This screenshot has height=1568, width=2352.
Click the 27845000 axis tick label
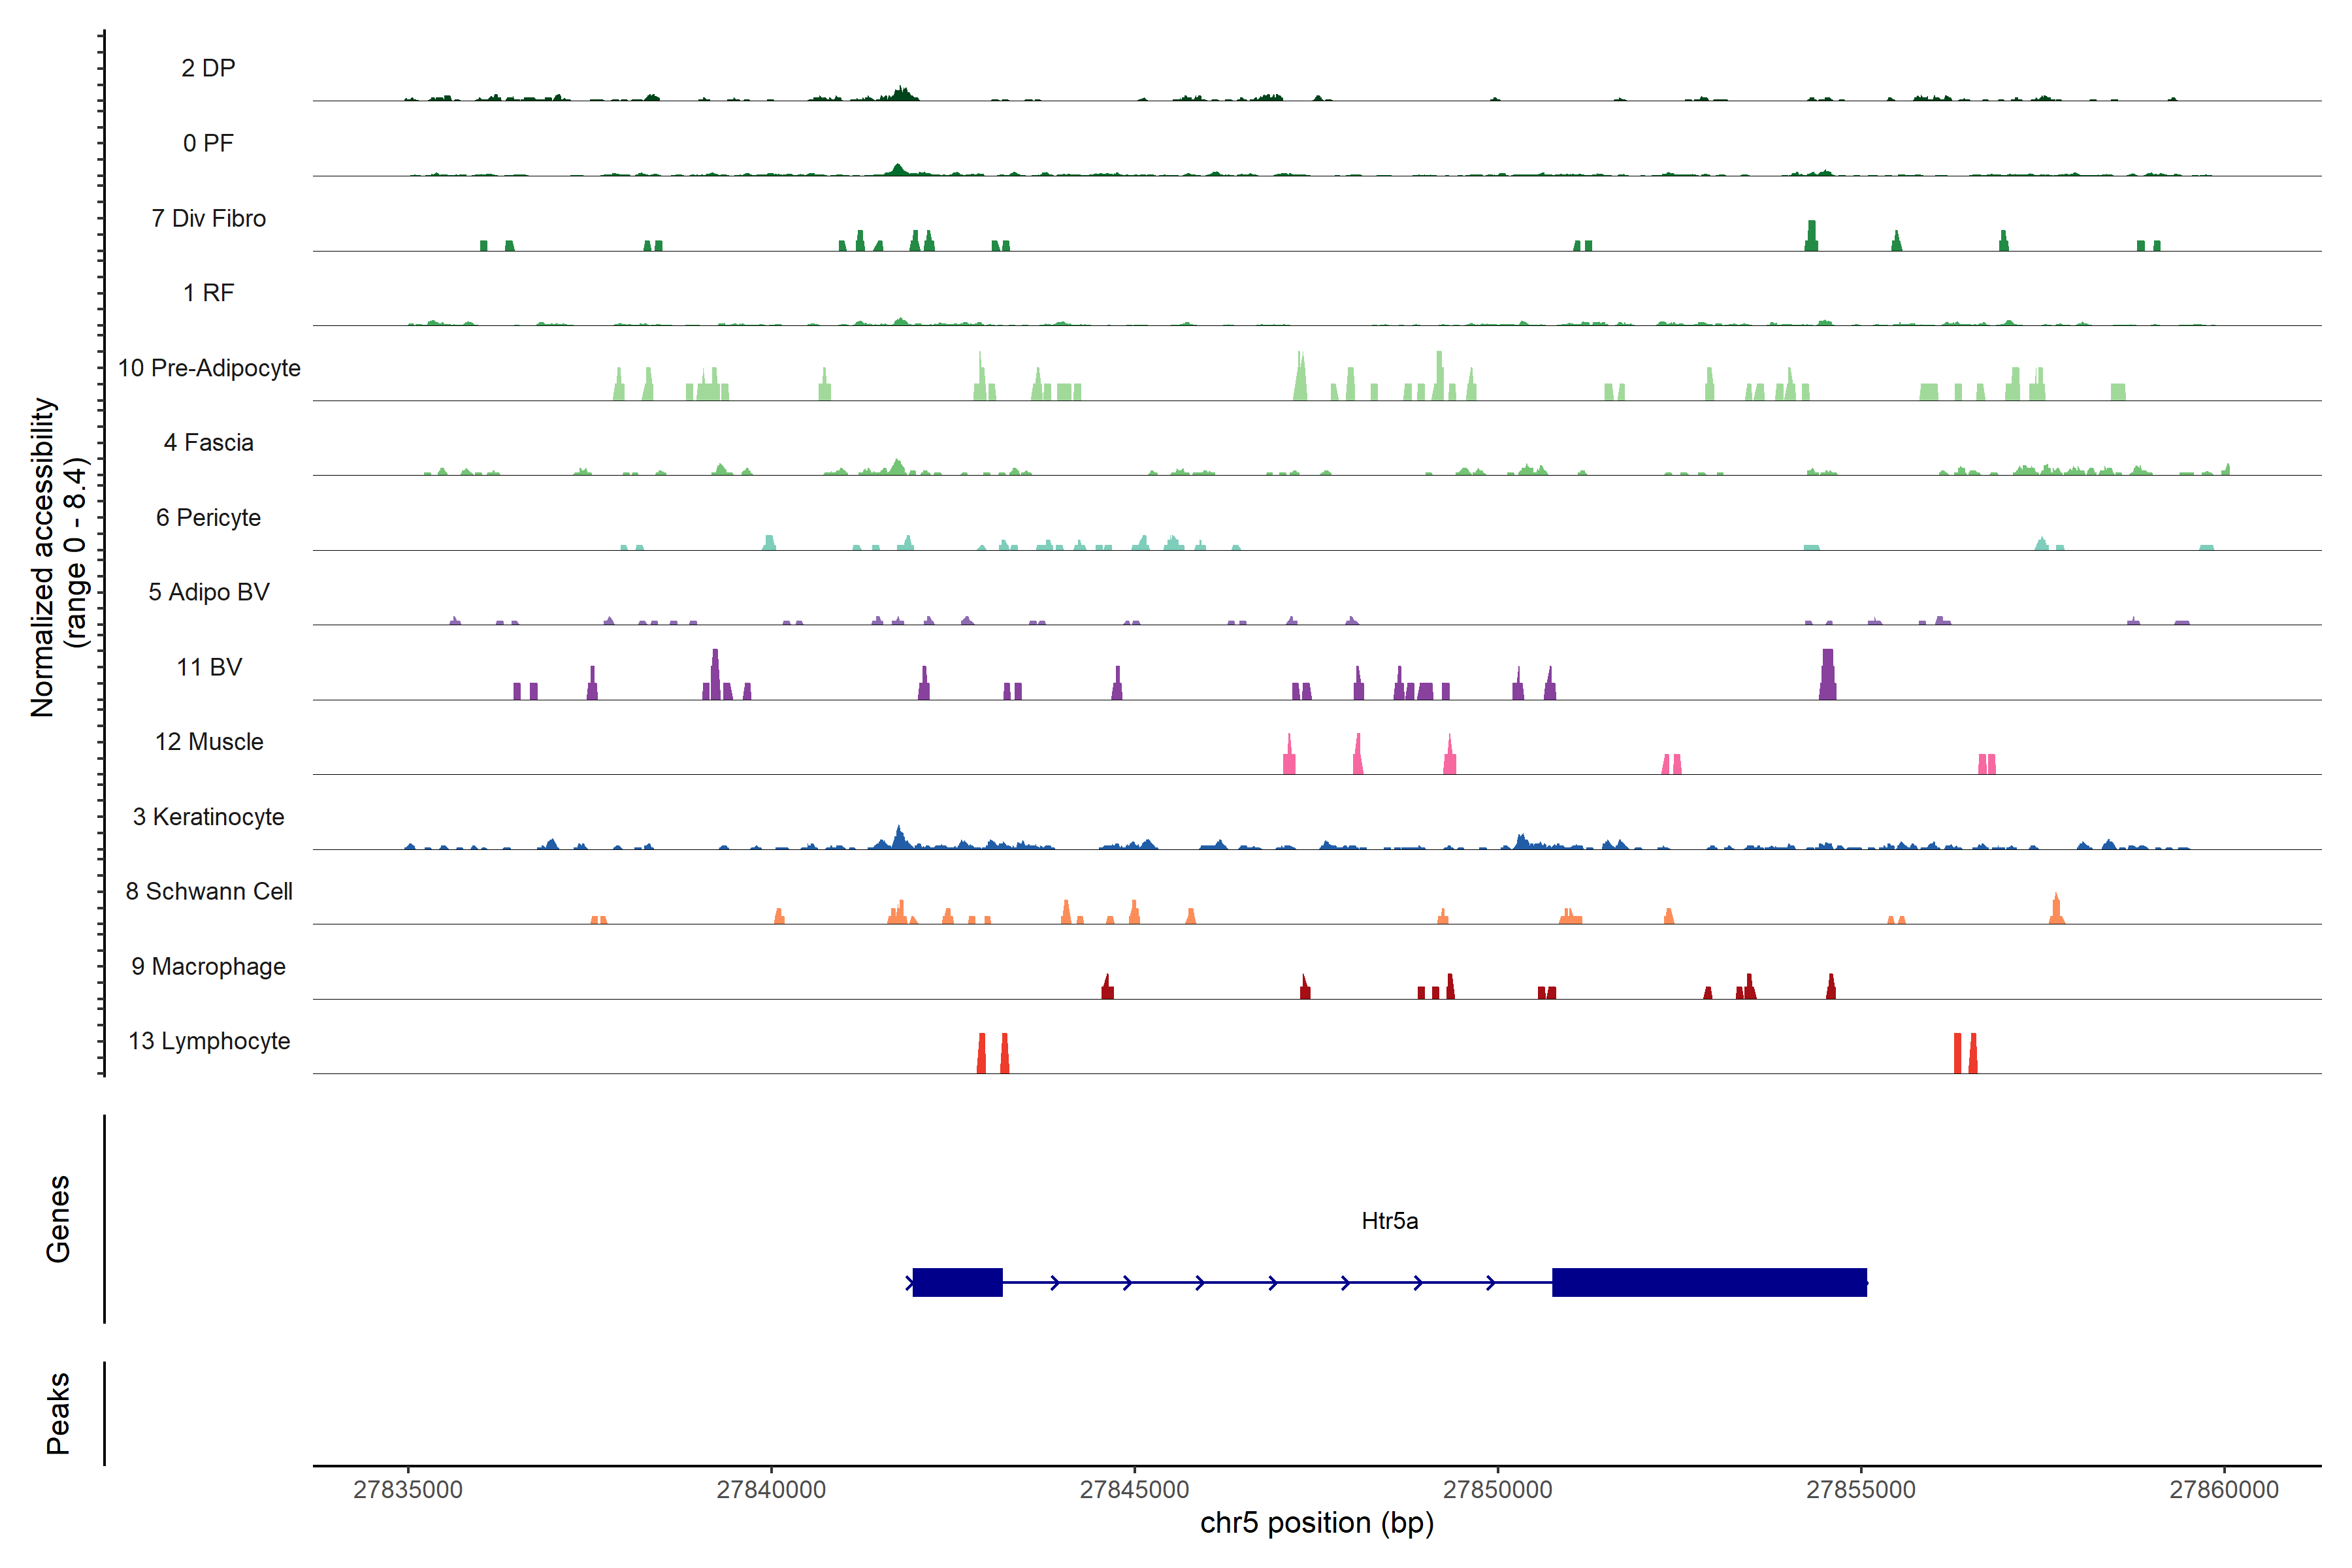(1134, 1489)
